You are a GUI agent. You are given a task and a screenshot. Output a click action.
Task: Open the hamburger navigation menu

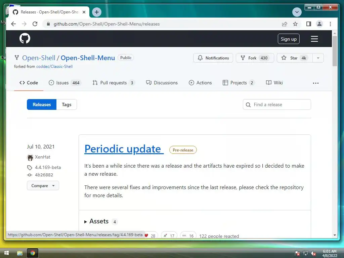coord(314,39)
